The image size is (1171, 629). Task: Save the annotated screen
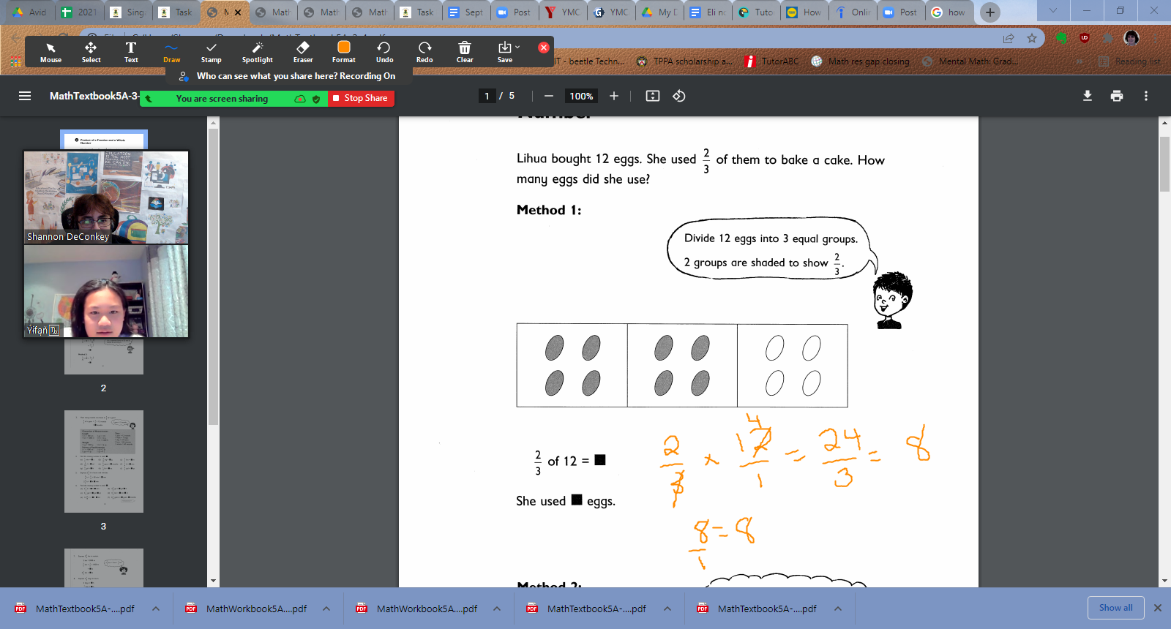pyautogui.click(x=506, y=52)
